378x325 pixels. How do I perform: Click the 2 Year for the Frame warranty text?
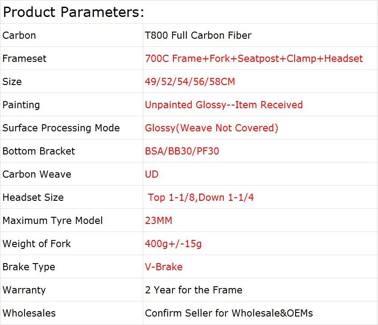coord(193,290)
